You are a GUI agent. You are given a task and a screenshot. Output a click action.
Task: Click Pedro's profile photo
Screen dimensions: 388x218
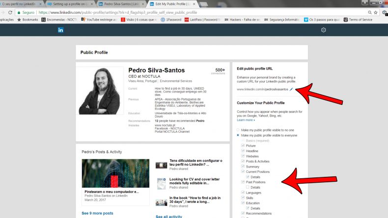pos(100,91)
